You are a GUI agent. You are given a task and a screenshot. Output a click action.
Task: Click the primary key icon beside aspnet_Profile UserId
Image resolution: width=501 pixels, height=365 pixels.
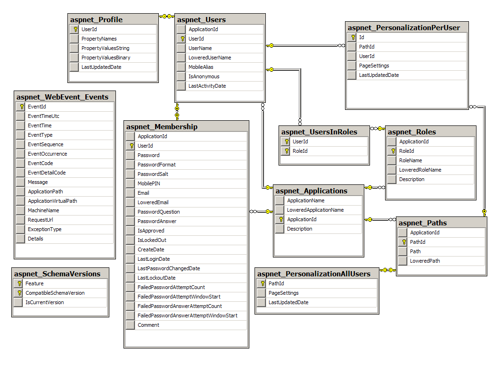click(75, 29)
